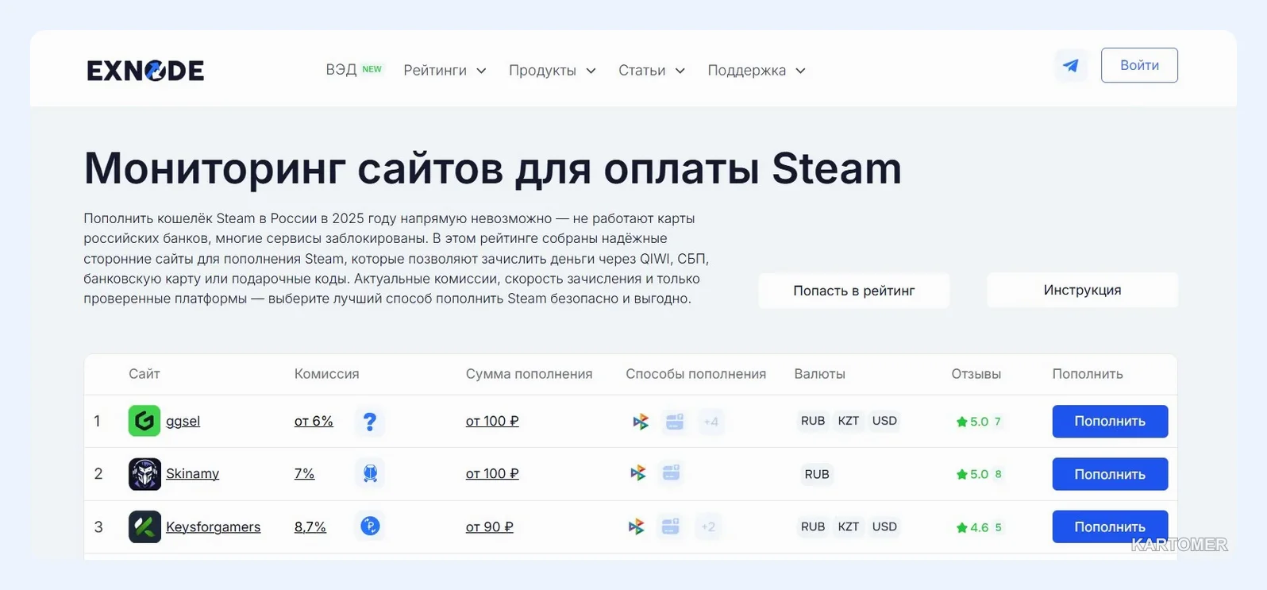
Task: Open the ВЭД NEW menu item
Action: tap(354, 70)
